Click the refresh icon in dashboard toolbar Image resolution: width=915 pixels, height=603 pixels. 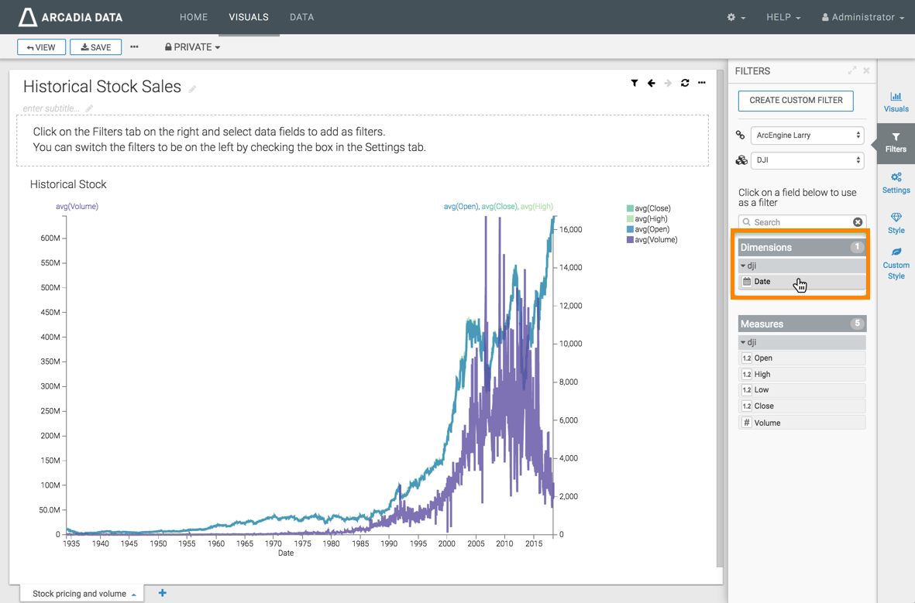coord(685,83)
